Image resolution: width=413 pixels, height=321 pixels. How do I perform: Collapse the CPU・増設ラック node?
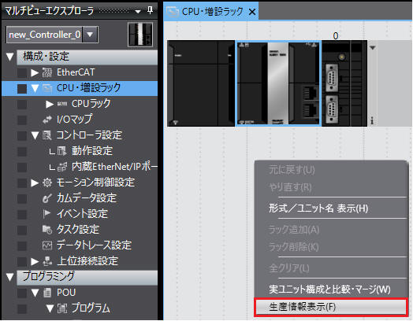pos(35,88)
